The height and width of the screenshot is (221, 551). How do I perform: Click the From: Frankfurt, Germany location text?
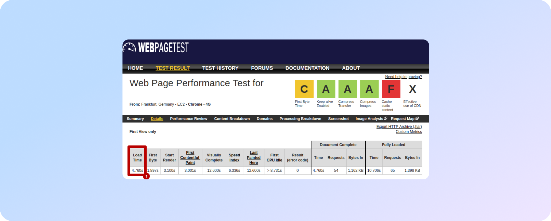click(170, 104)
